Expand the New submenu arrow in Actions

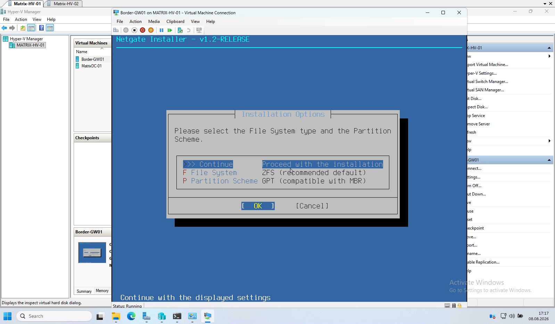coord(549,56)
